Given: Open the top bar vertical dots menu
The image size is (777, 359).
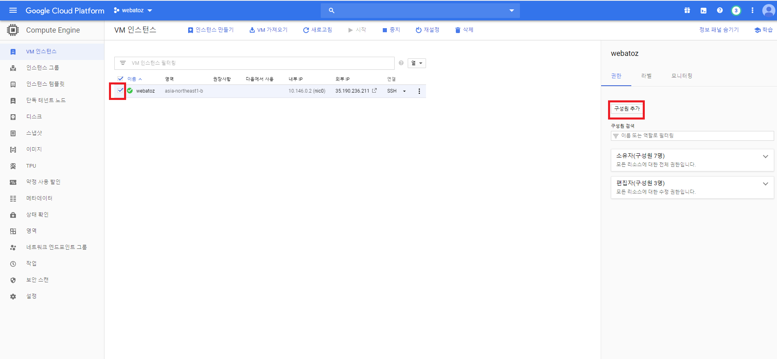Looking at the screenshot, I should (753, 10).
